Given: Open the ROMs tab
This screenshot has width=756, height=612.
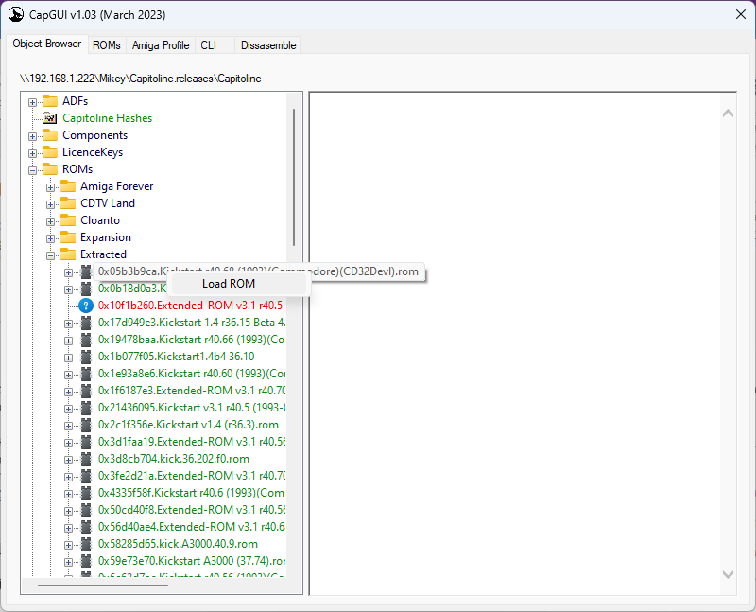Looking at the screenshot, I should (107, 44).
